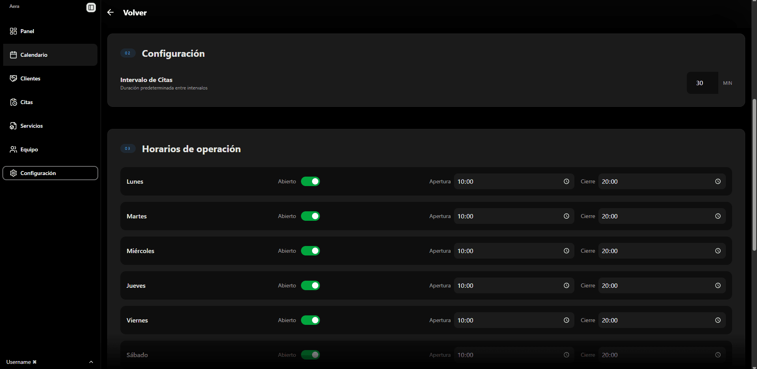
Task: Open time picker clock for Martes Apertura
Action: pyautogui.click(x=566, y=216)
